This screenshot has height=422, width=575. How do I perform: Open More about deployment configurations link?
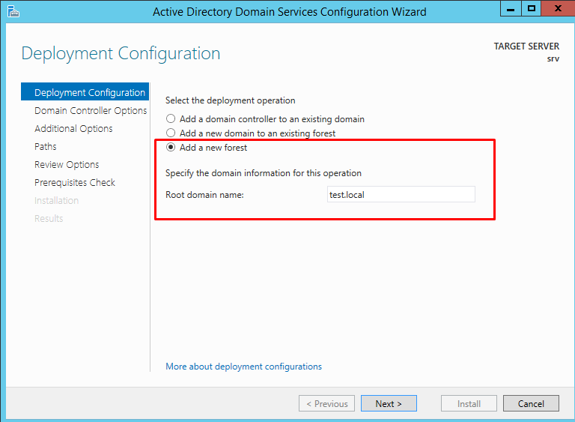coord(243,367)
